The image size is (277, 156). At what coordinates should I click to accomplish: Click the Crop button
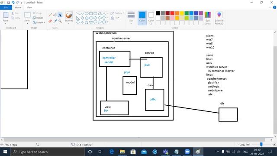(37, 13)
